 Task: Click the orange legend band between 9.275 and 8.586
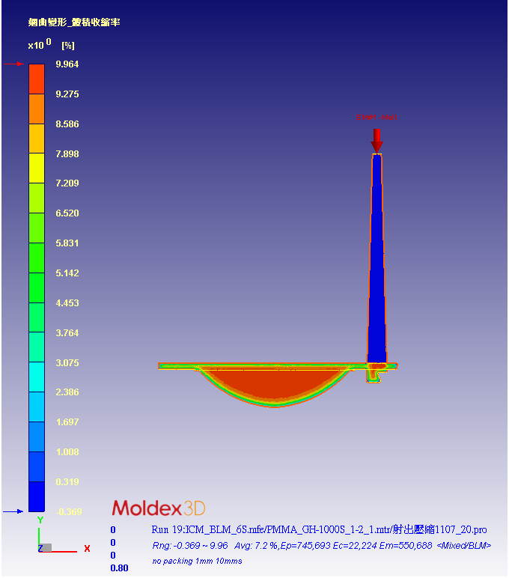pos(37,109)
